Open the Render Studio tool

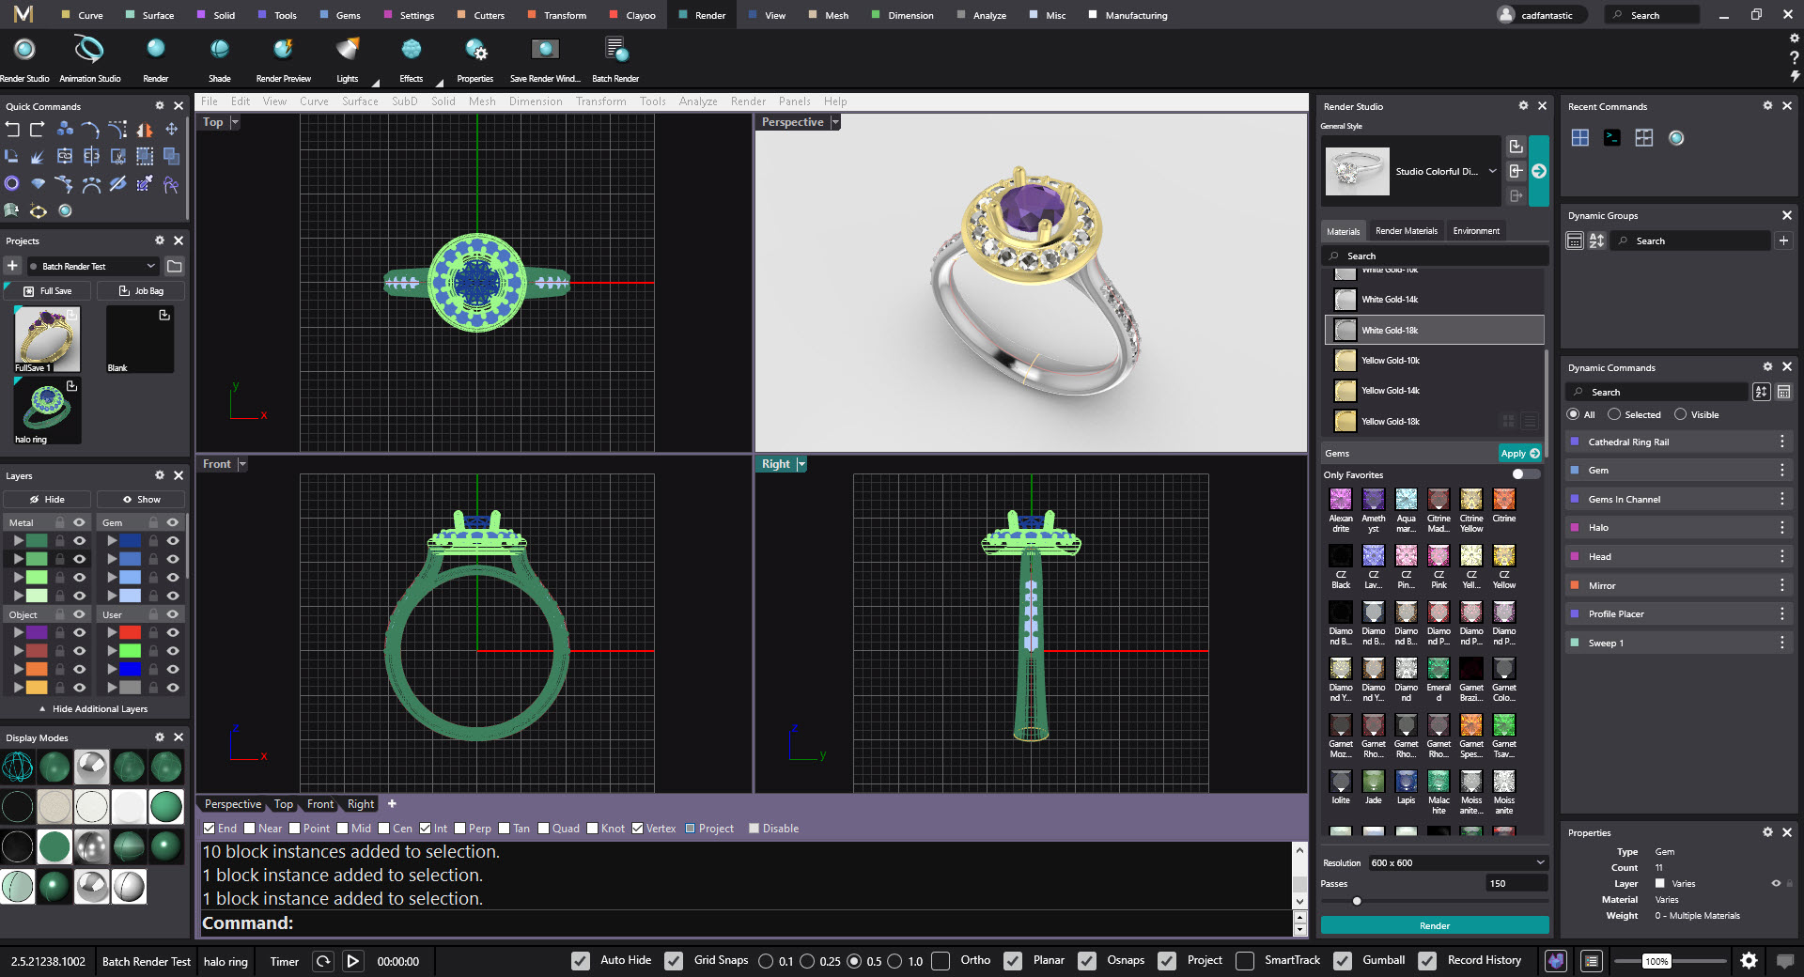tap(24, 49)
